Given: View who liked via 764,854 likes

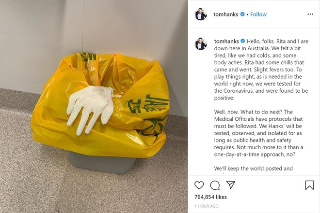Looking at the screenshot, I should click(x=210, y=197).
